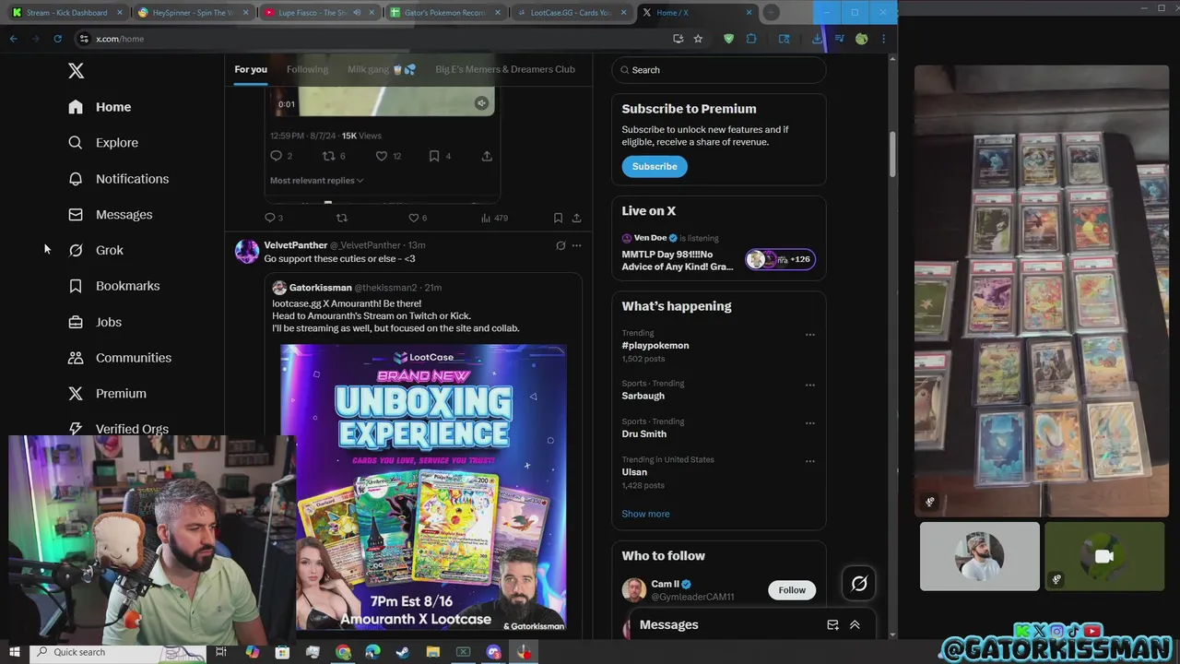This screenshot has height=664, width=1180.
Task: Switch to Gator's Pokemon Recom browser tab
Action: (x=446, y=13)
